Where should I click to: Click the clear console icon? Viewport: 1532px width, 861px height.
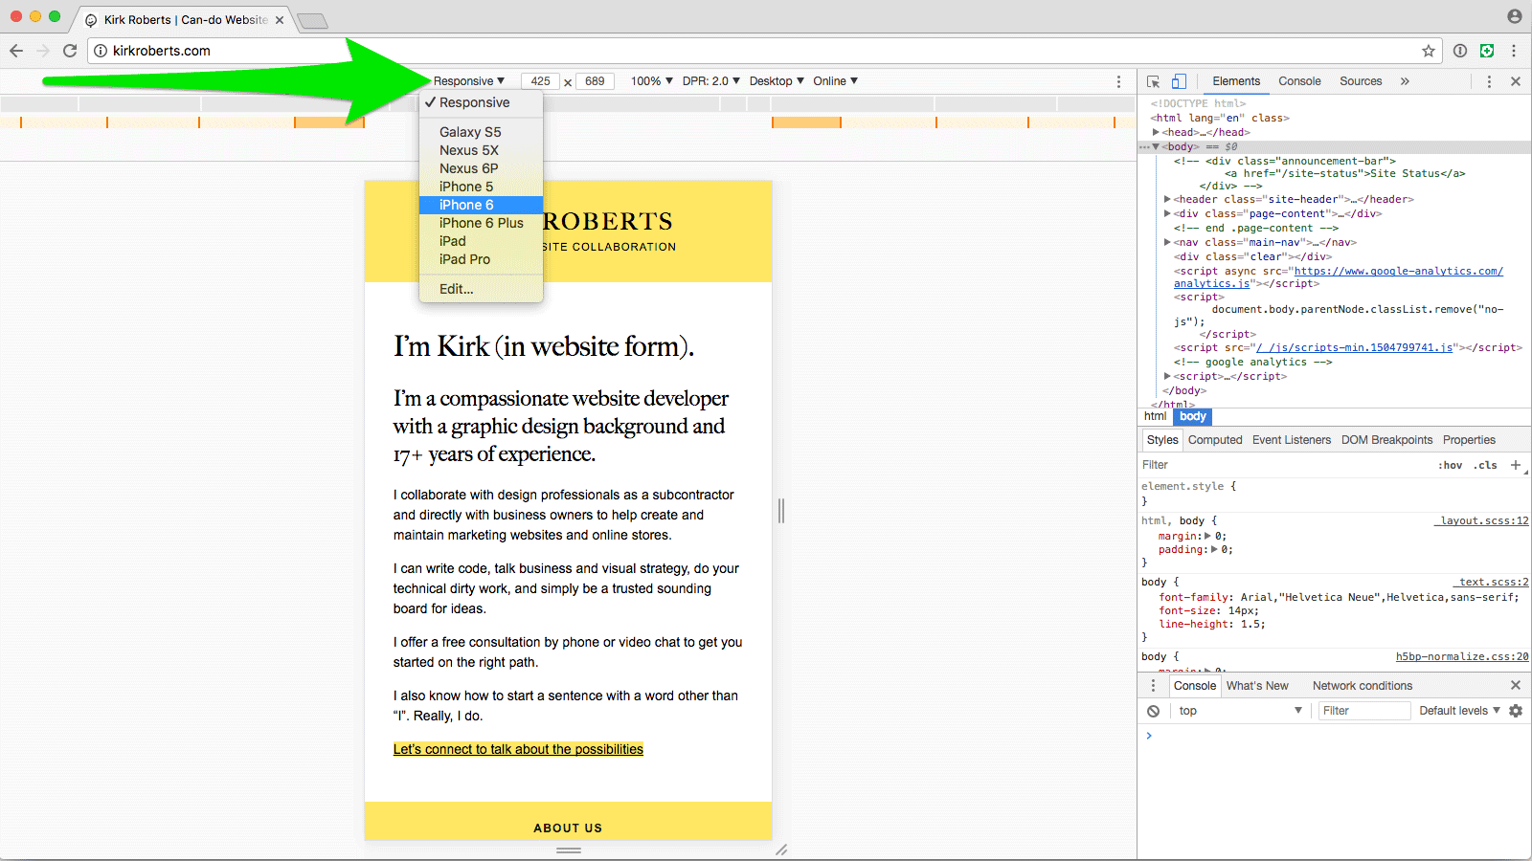pyautogui.click(x=1154, y=711)
